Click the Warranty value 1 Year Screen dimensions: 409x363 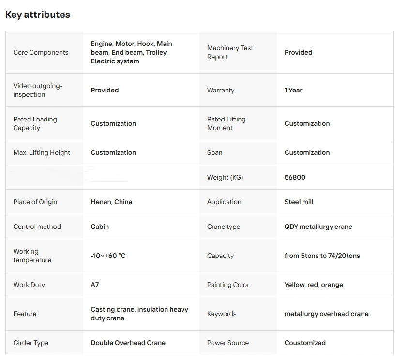pos(293,90)
